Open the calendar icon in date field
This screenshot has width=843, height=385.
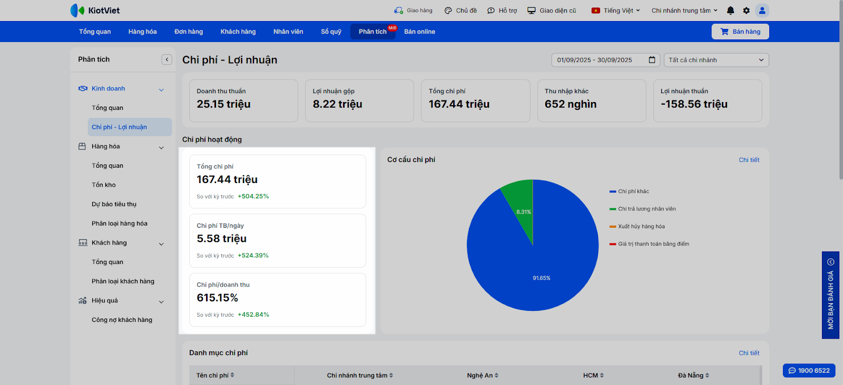click(x=652, y=60)
